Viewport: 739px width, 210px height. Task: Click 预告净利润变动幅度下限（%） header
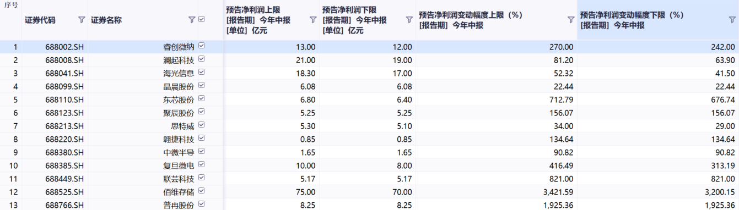[632, 20]
